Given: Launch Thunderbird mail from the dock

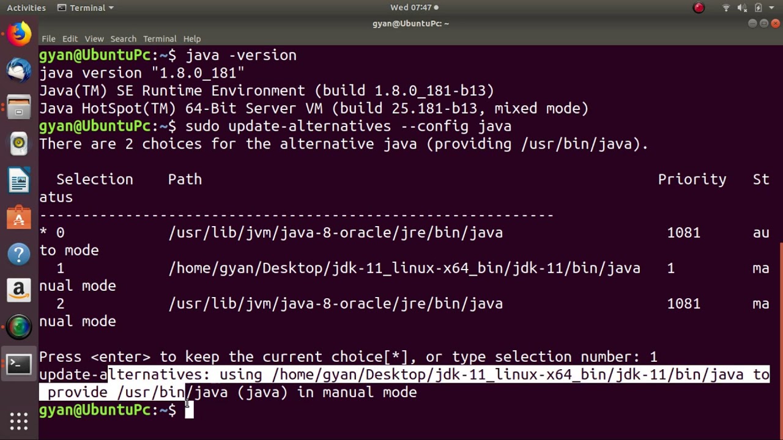Looking at the screenshot, I should (x=19, y=70).
